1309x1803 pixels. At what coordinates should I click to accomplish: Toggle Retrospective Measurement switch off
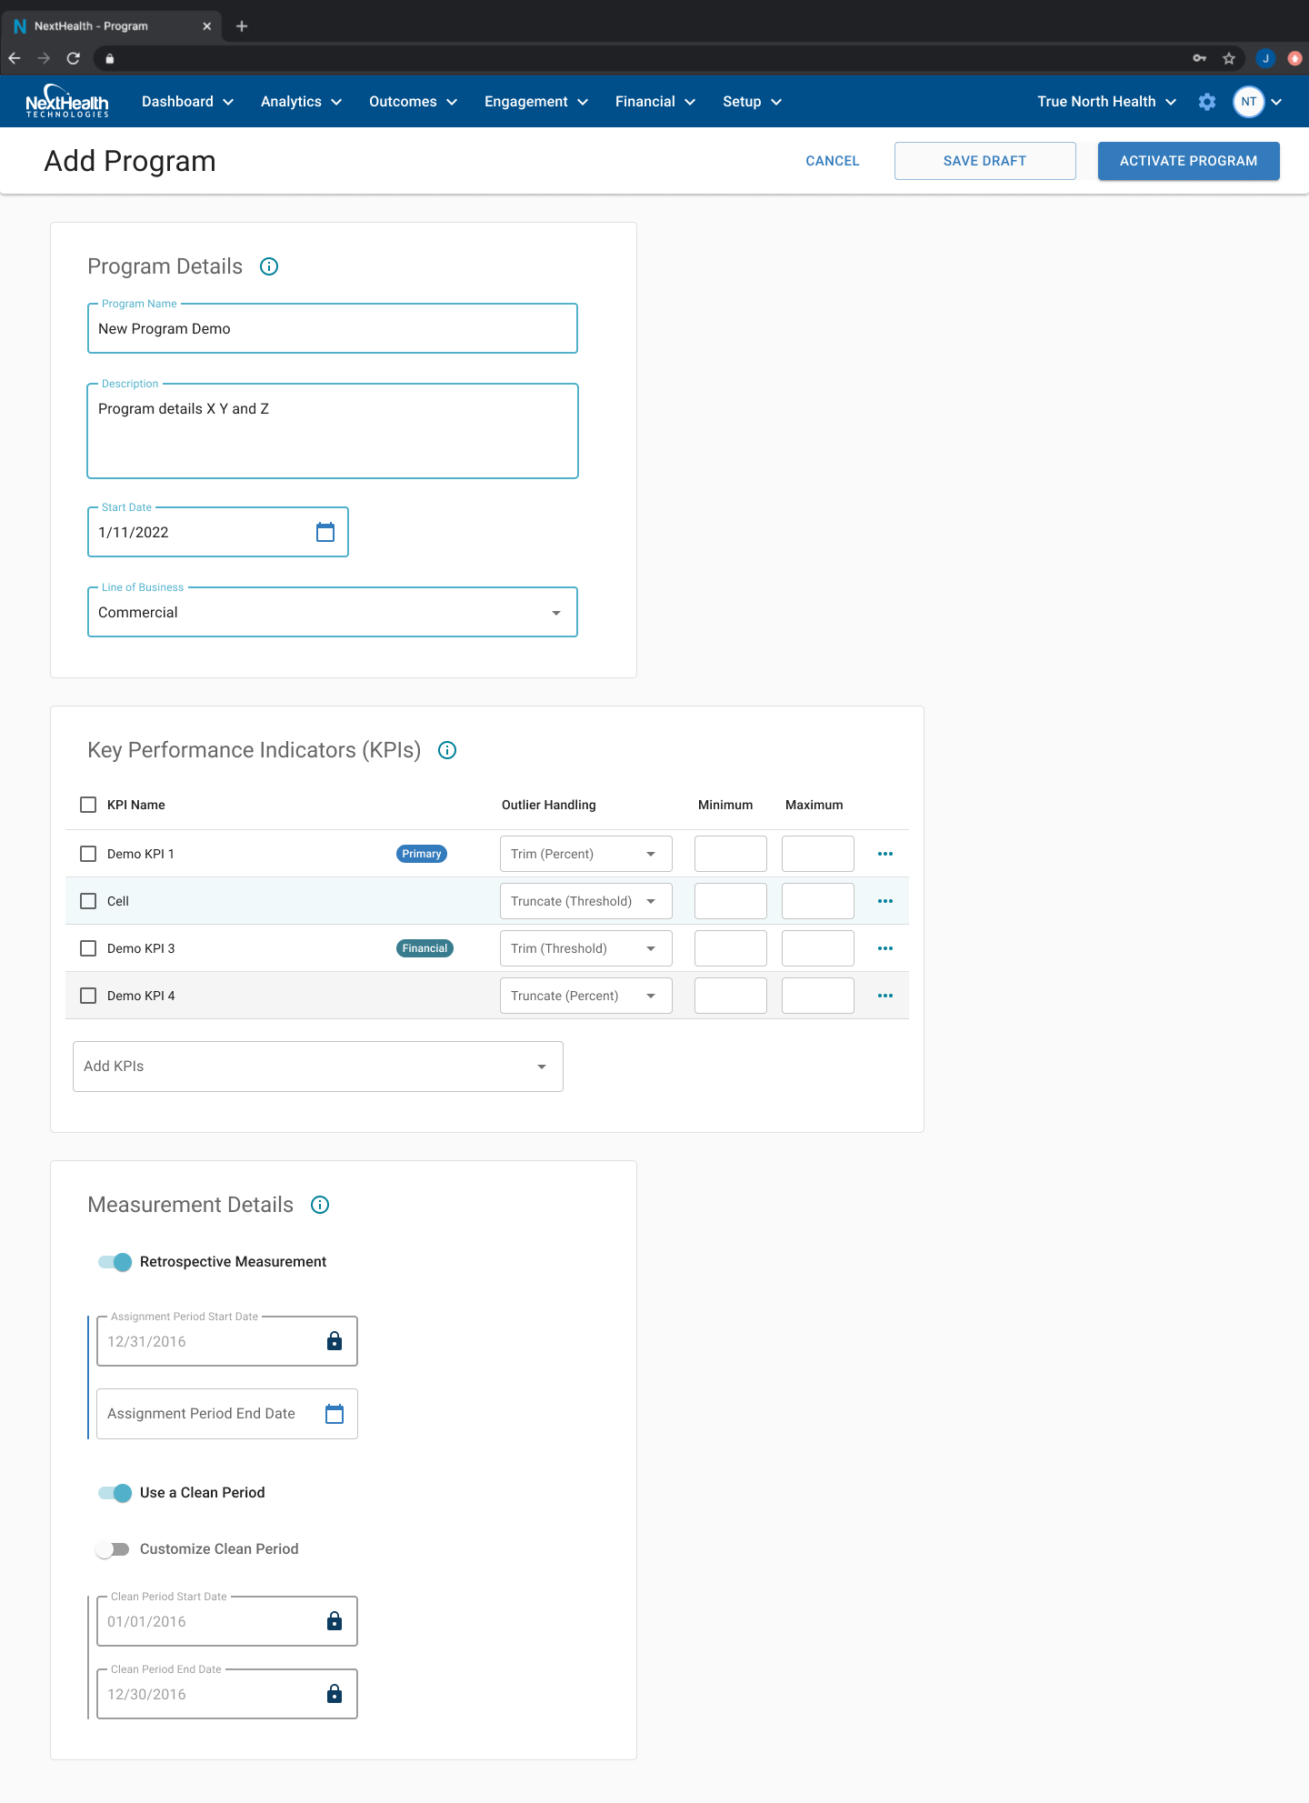click(x=115, y=1262)
